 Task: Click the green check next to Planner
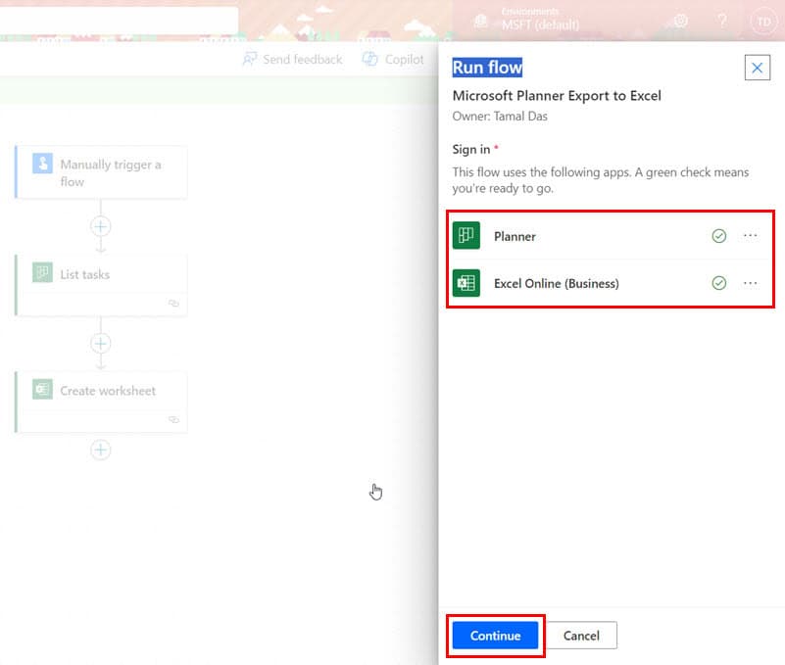point(719,236)
